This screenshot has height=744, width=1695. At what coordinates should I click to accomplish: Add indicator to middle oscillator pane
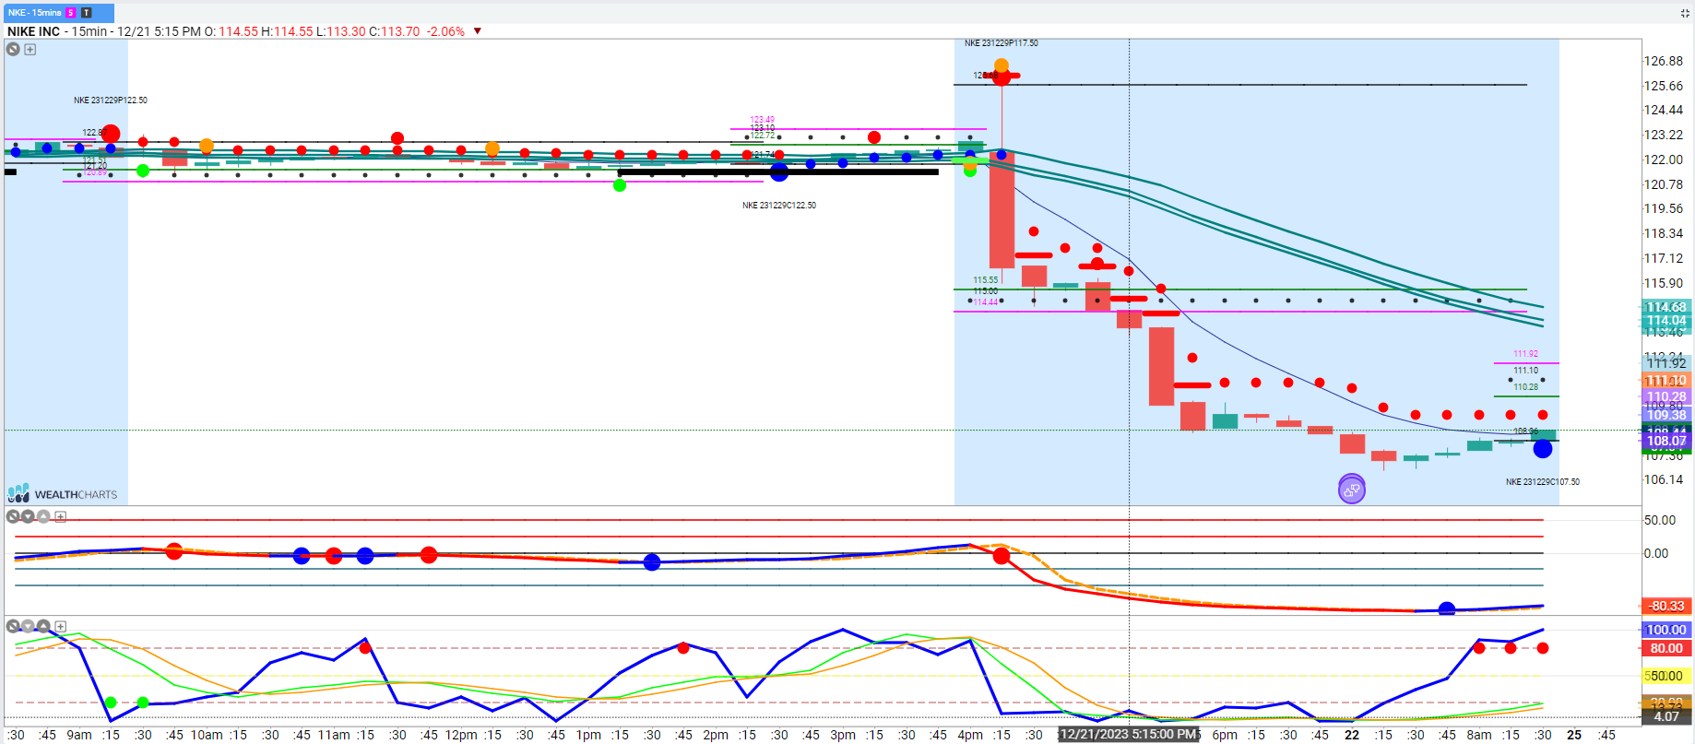(x=61, y=516)
